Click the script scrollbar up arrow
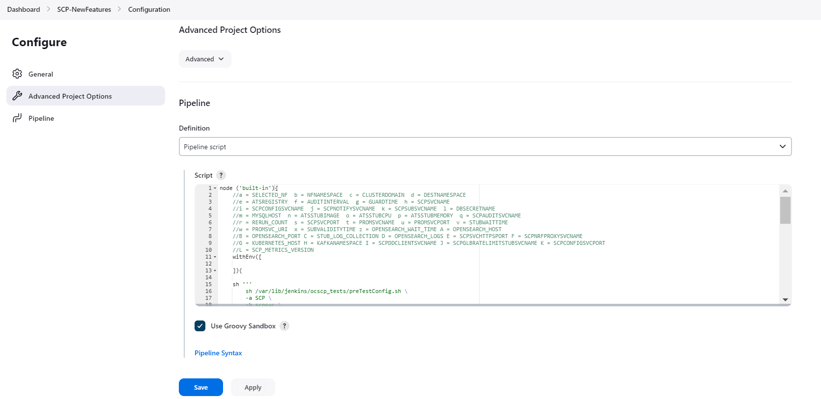This screenshot has width=821, height=399. click(x=785, y=191)
